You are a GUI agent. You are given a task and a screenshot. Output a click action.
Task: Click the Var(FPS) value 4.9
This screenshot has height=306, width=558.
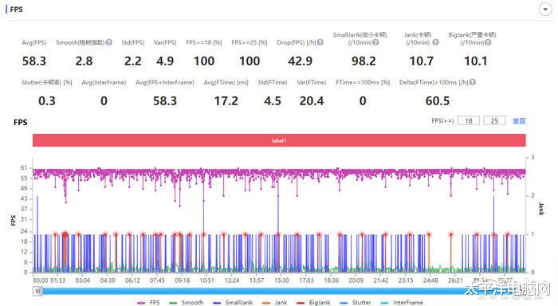click(x=165, y=61)
